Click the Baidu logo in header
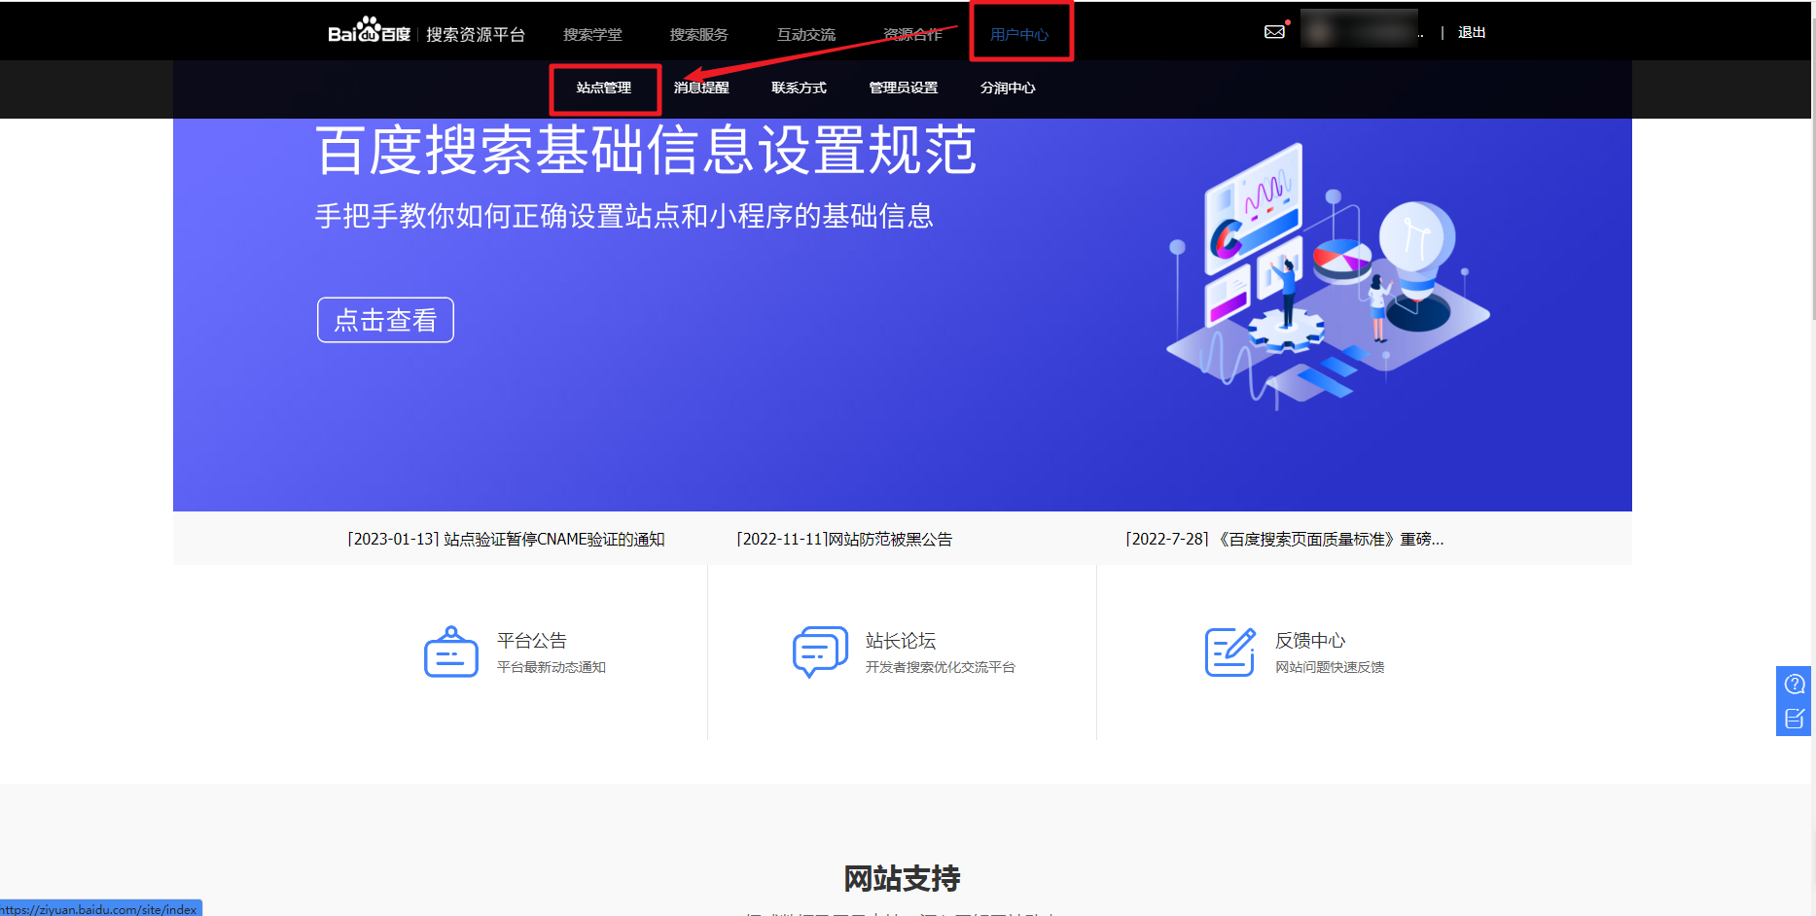The image size is (1816, 916). coord(369,31)
